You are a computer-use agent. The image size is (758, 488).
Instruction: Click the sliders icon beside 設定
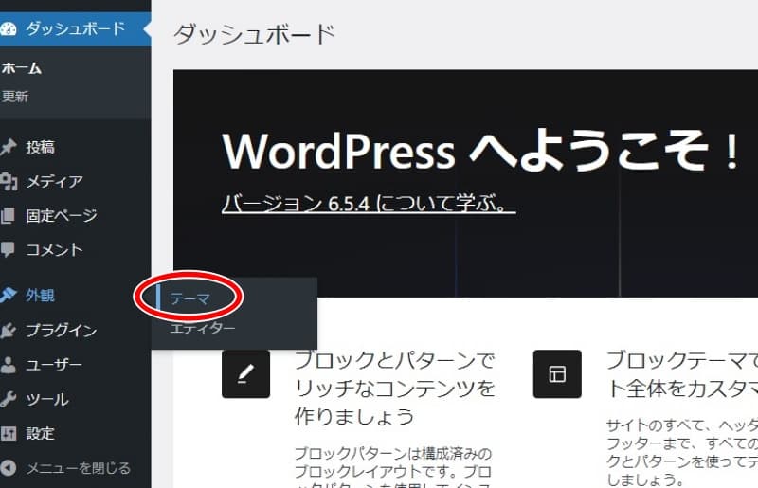[x=8, y=433]
